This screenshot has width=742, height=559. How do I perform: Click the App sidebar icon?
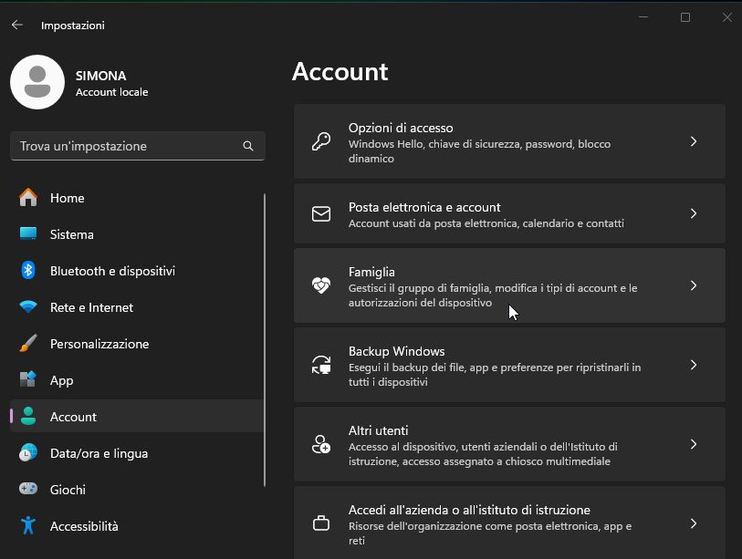coord(28,379)
